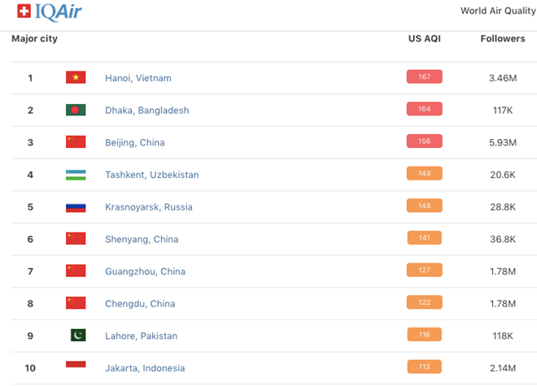Click the Bangladesh flag icon
537x386 pixels.
(76, 110)
